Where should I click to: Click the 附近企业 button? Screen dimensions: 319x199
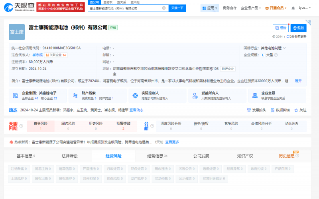[228, 69]
